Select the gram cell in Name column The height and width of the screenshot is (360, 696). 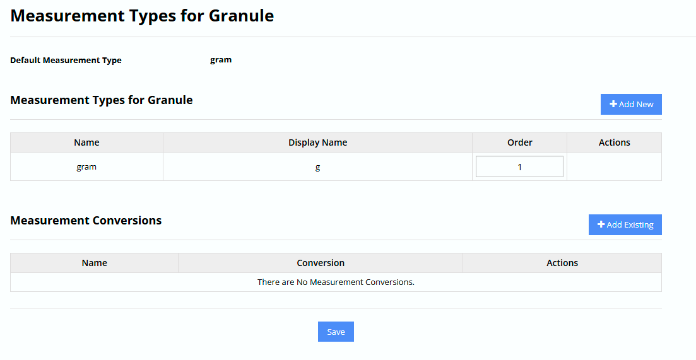point(86,167)
